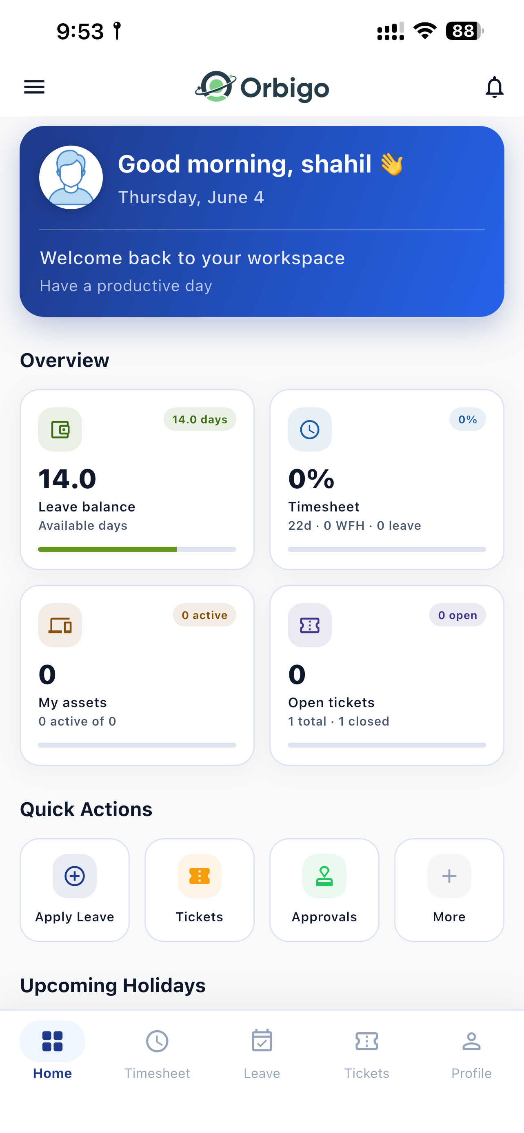Tap the 0 open tickets badge
This screenshot has height=1133, width=524.
457,615
